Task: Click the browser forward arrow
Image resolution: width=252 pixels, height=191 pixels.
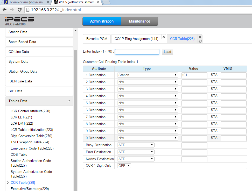Action: (12, 10)
